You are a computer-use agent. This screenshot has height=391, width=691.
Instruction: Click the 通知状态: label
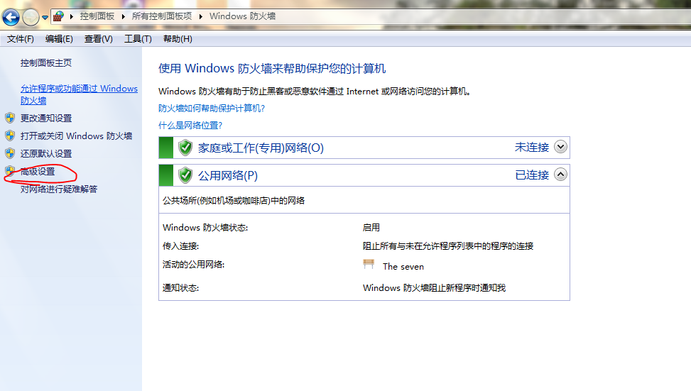[180, 288]
